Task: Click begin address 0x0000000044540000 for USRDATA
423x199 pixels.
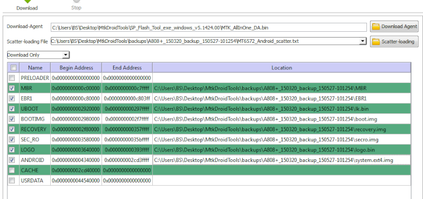Action: (76, 180)
